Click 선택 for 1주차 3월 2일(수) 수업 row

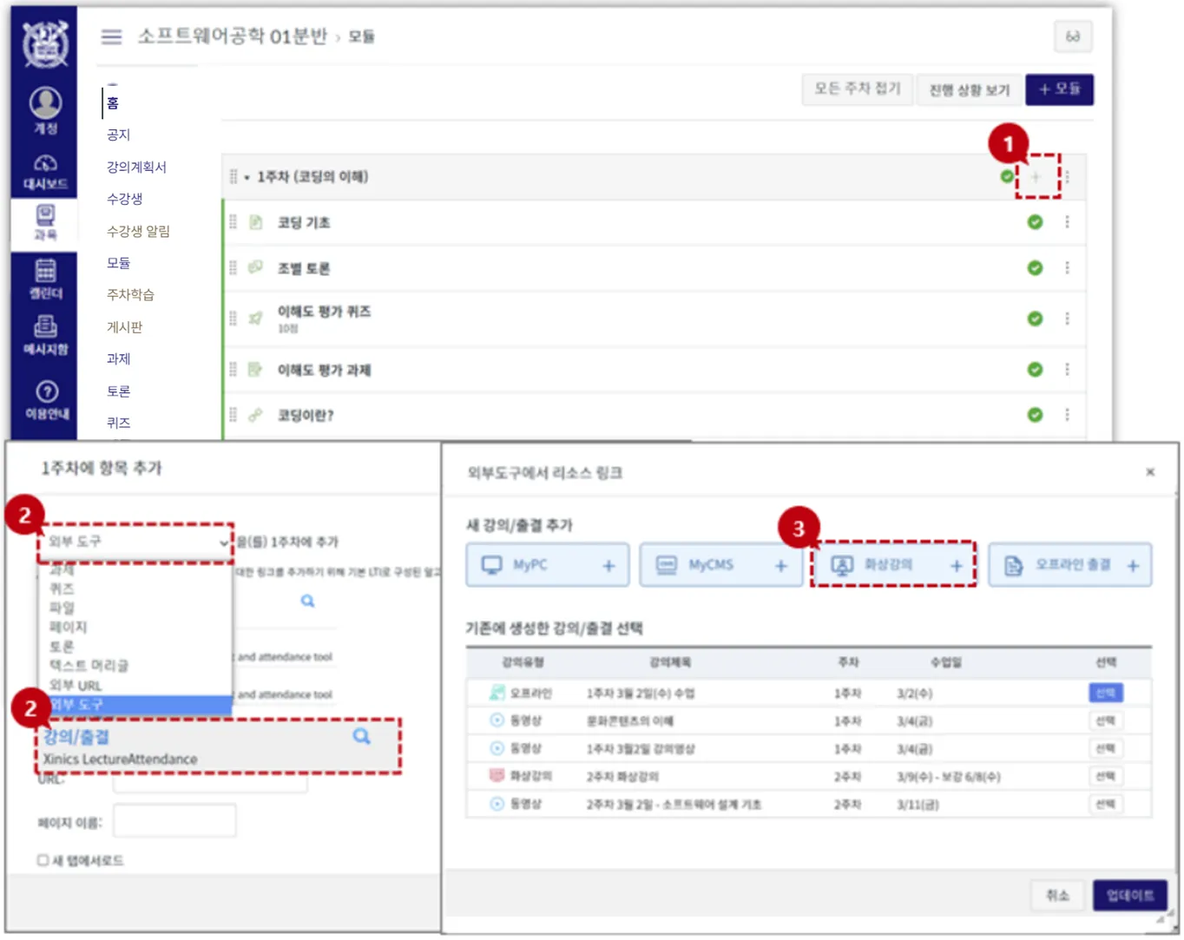coord(1105,693)
